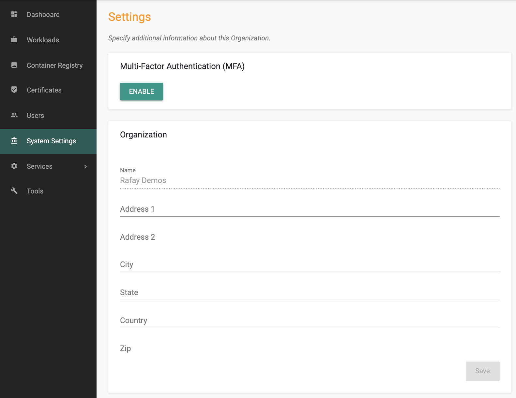The width and height of the screenshot is (516, 398).
Task: Open the Dashboard menu item
Action: (x=48, y=14)
